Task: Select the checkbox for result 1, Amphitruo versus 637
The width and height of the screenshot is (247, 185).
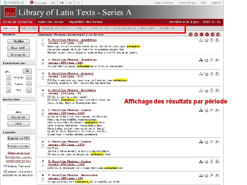Action: click(43, 44)
